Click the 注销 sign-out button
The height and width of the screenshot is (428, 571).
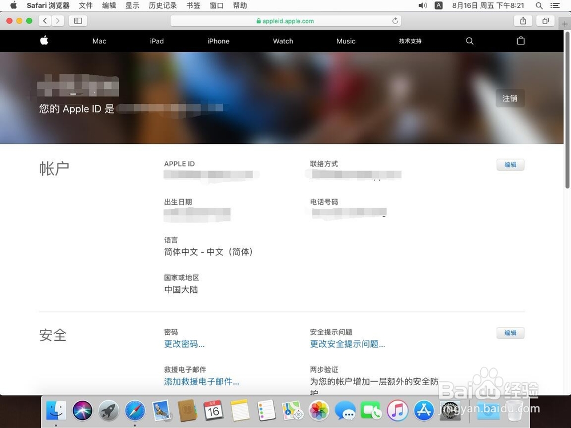510,98
